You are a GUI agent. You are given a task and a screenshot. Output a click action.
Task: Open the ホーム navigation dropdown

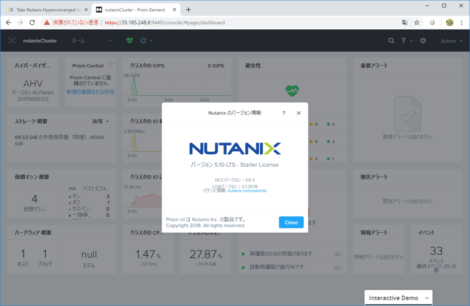pos(91,41)
